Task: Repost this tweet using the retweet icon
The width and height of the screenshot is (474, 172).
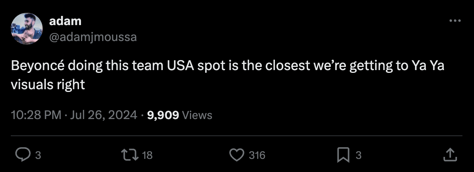Action: [x=131, y=155]
